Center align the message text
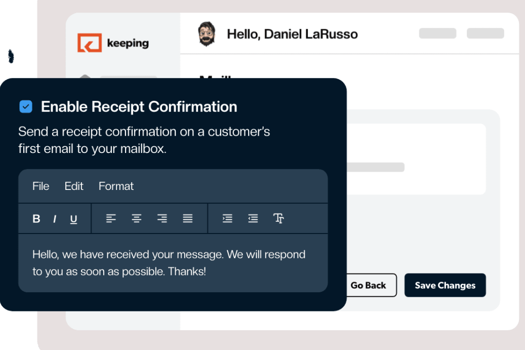This screenshot has width=525, height=350. click(x=136, y=218)
